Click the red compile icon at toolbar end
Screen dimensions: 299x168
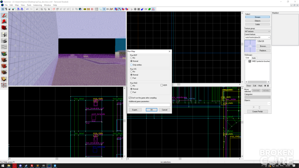pos(153,9)
